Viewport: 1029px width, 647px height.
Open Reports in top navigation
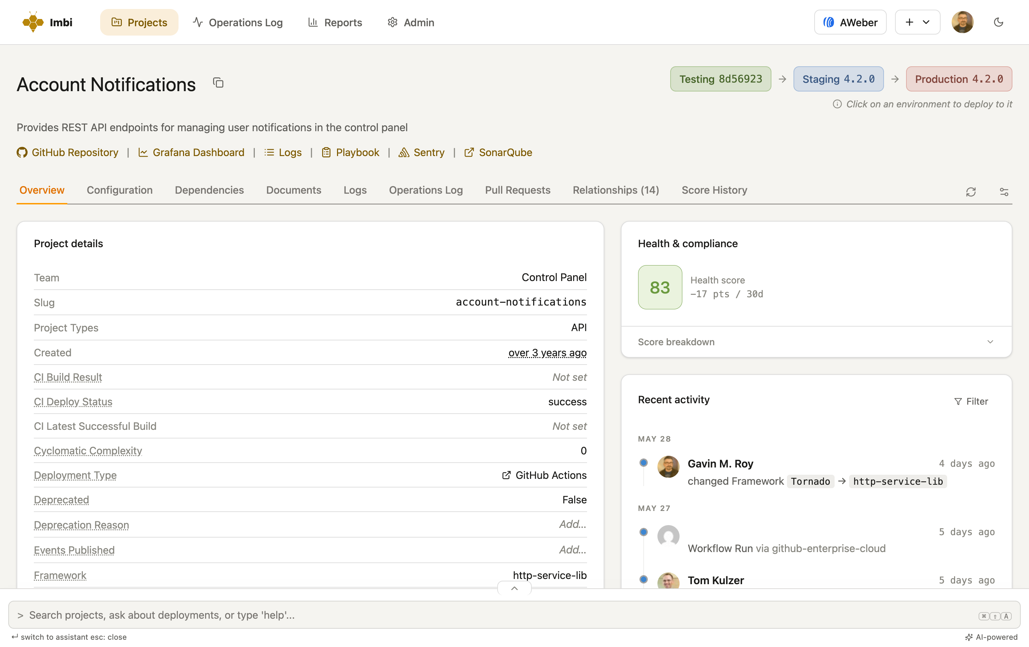(x=335, y=22)
